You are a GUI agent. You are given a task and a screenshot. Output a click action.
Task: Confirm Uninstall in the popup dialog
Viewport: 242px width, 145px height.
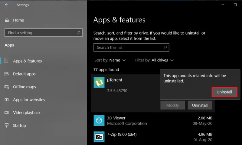pyautogui.click(x=224, y=92)
